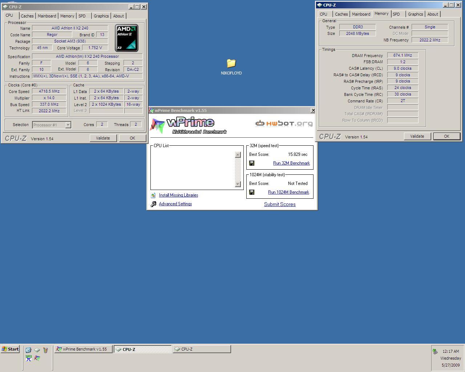465x372 pixels.
Task: Switch to Caches tab in left CPU-Z
Action: [27, 16]
